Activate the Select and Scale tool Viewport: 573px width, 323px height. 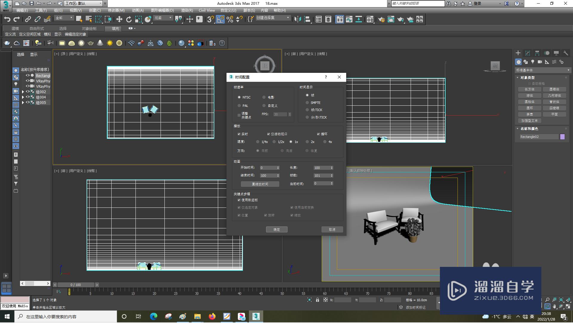pos(138,19)
